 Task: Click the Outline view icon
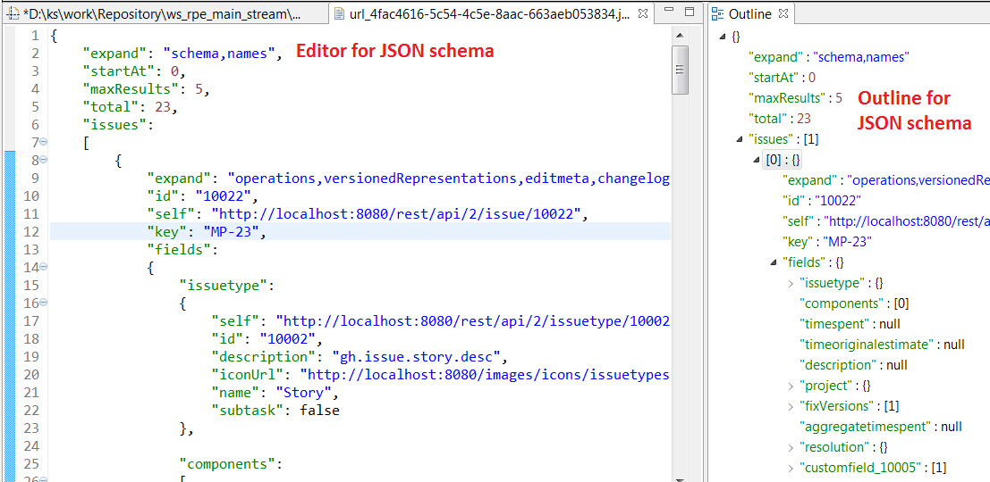point(718,14)
